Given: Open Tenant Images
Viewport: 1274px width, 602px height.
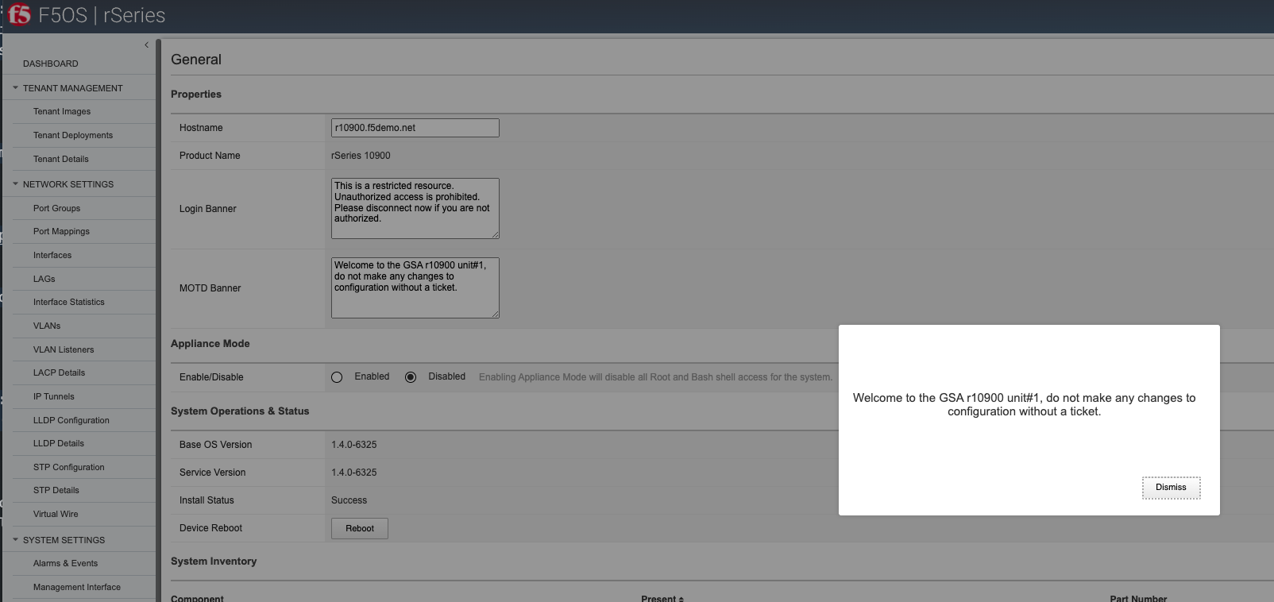Looking at the screenshot, I should pos(62,112).
